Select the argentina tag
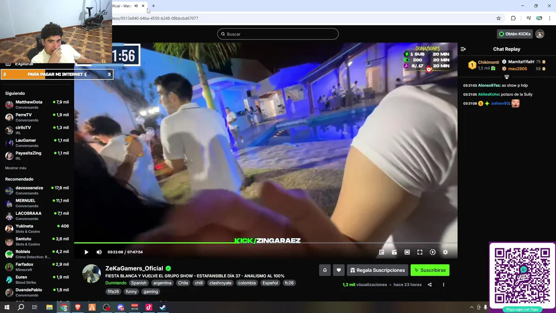Screen dimensions: 556x313 [x=162, y=283]
